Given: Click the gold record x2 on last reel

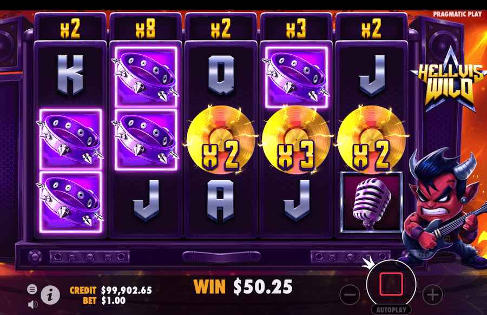Looking at the screenshot, I should point(371,140).
